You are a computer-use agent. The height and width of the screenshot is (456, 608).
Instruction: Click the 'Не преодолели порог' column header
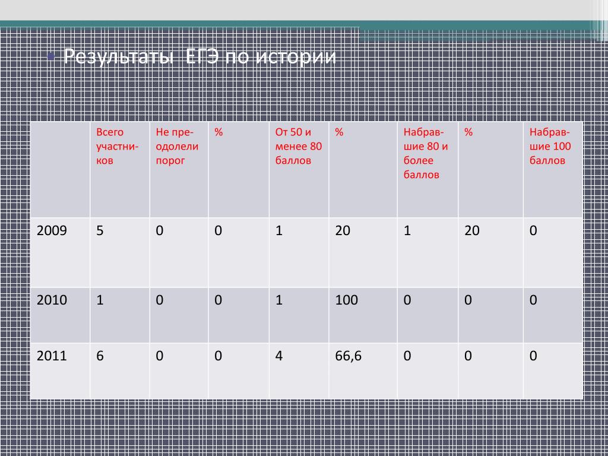pyautogui.click(x=179, y=169)
